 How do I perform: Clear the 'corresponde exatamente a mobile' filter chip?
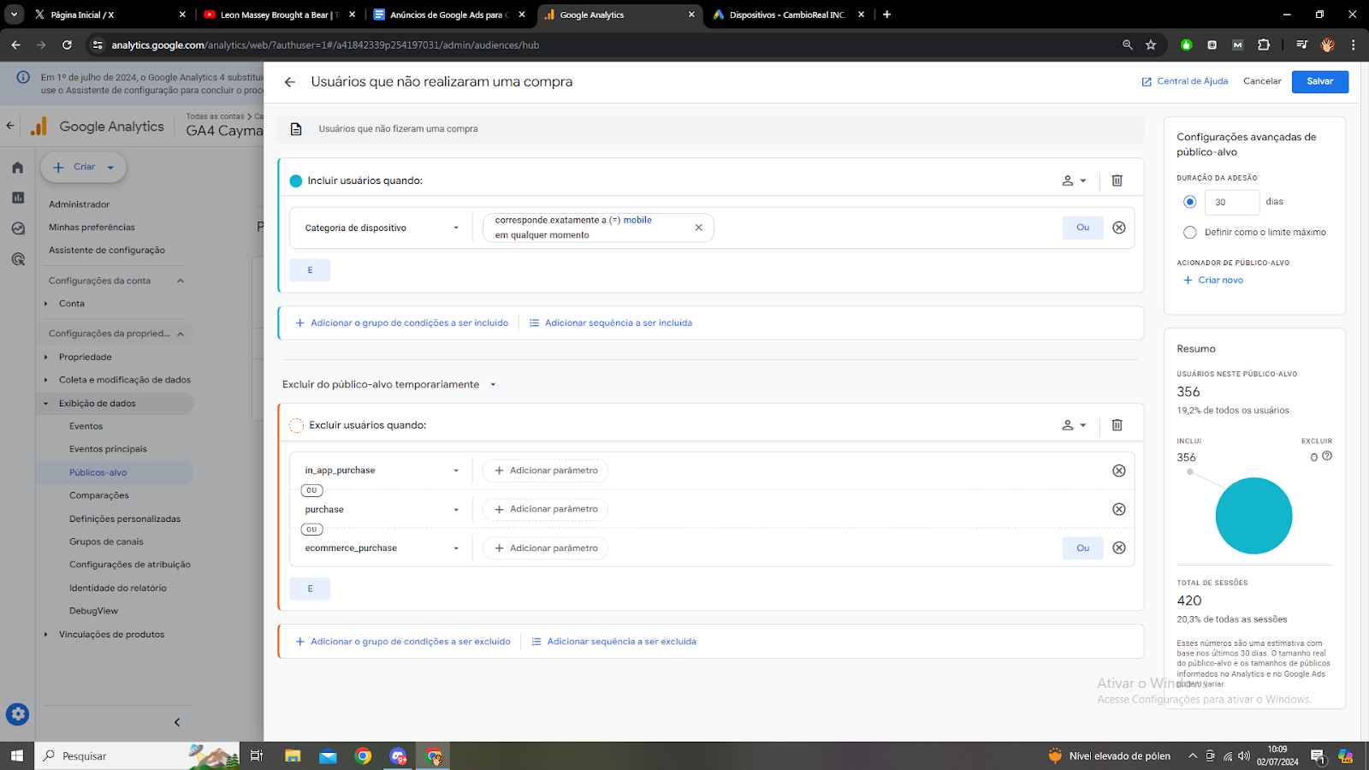698,228
